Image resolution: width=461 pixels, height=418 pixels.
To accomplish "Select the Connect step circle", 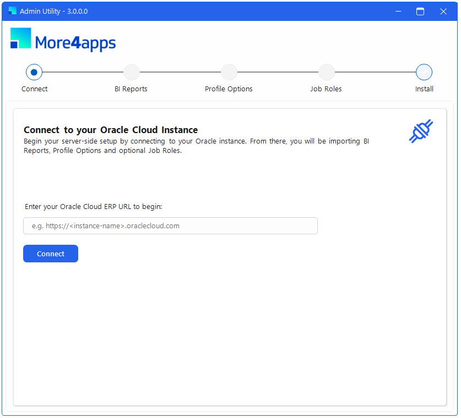I will tap(34, 72).
